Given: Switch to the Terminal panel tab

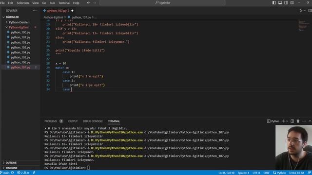Looking at the screenshot, I should pyautogui.click(x=114, y=121).
